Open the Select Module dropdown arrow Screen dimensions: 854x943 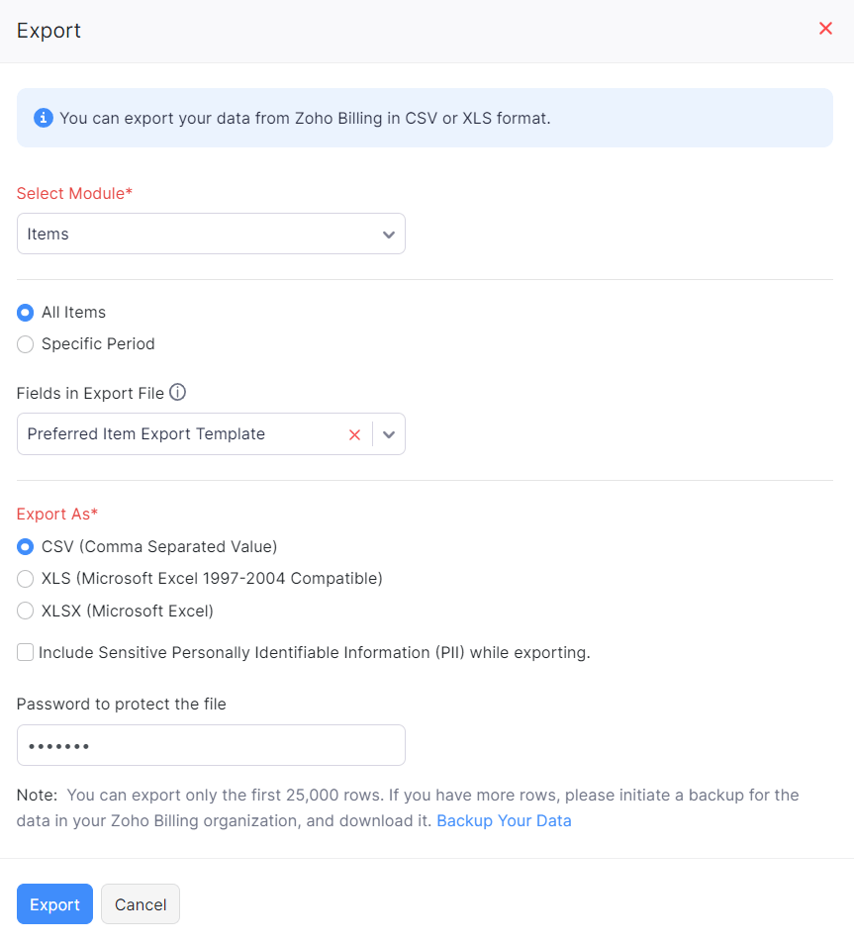click(389, 235)
